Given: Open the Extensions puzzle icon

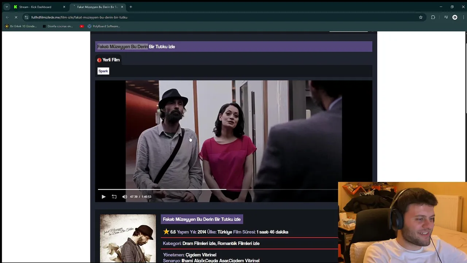Looking at the screenshot, I should point(433,17).
